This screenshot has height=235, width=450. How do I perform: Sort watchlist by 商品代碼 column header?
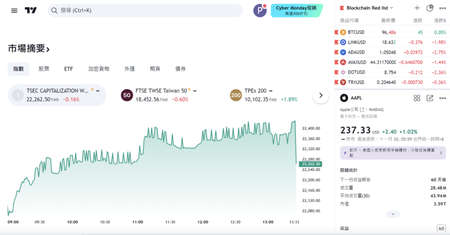pyautogui.click(x=349, y=20)
